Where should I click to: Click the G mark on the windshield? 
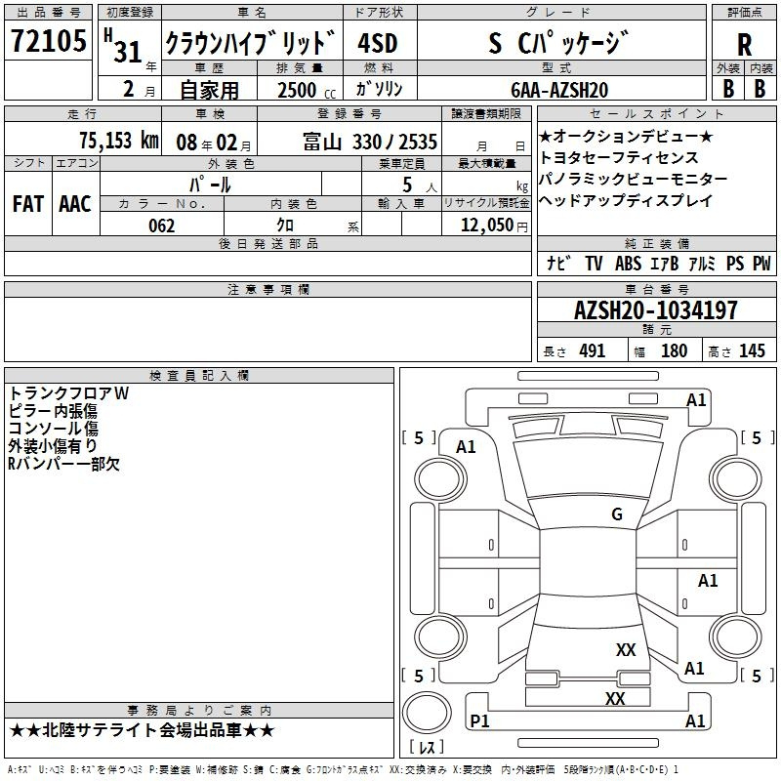(x=616, y=514)
